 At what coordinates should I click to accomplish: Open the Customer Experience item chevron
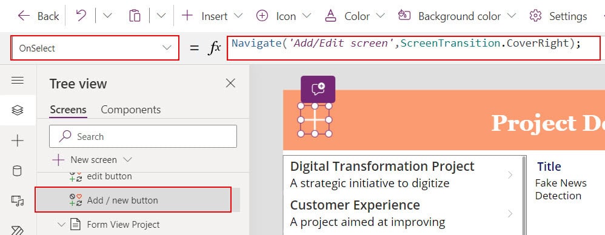click(x=510, y=213)
